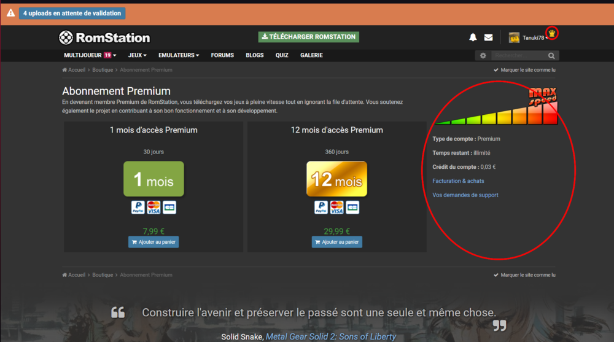This screenshot has height=342, width=614.
Task: Expand the MULTIJOUEUR dropdown menu
Action: tap(90, 55)
